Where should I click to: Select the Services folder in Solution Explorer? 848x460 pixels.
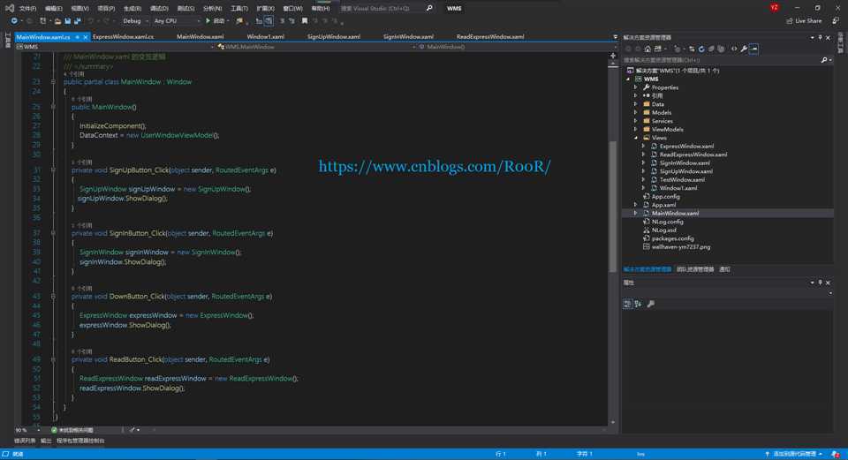click(662, 121)
